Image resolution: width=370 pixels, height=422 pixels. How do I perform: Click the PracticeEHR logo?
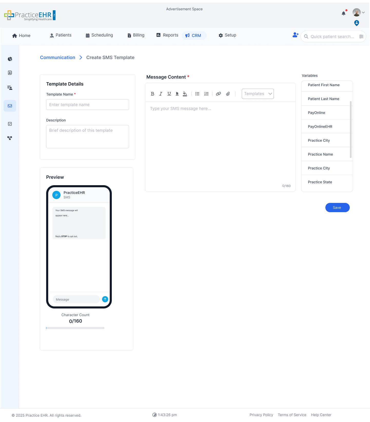click(30, 15)
